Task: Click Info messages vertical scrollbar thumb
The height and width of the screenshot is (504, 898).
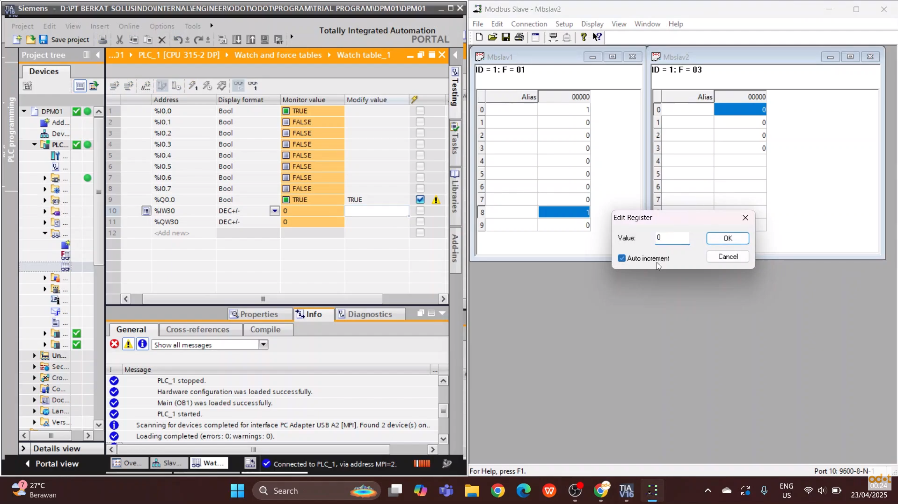Action: (444, 411)
